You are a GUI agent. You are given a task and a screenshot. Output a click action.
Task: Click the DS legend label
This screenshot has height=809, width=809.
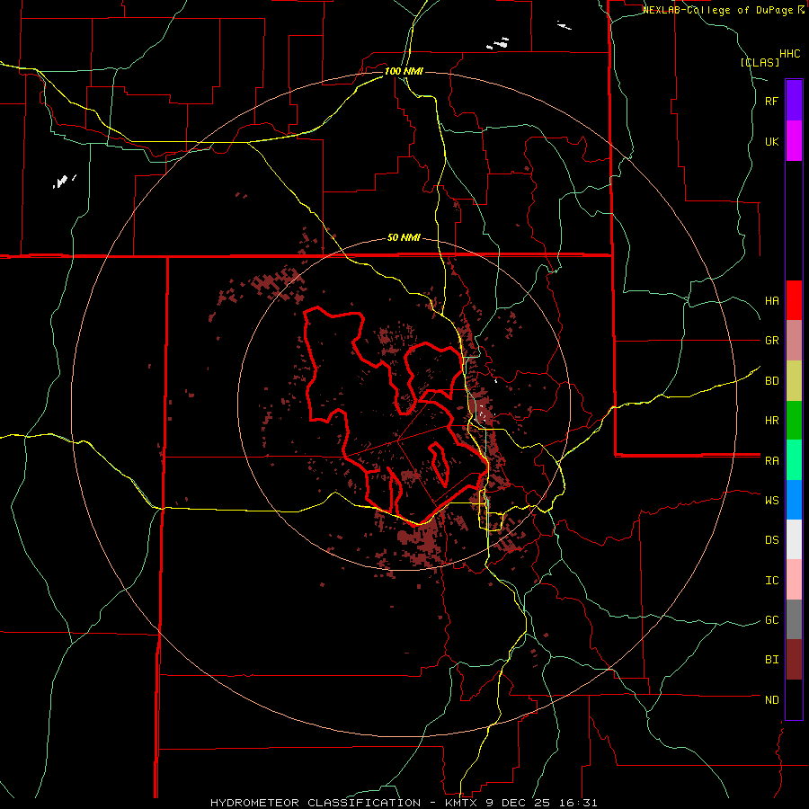coord(772,540)
